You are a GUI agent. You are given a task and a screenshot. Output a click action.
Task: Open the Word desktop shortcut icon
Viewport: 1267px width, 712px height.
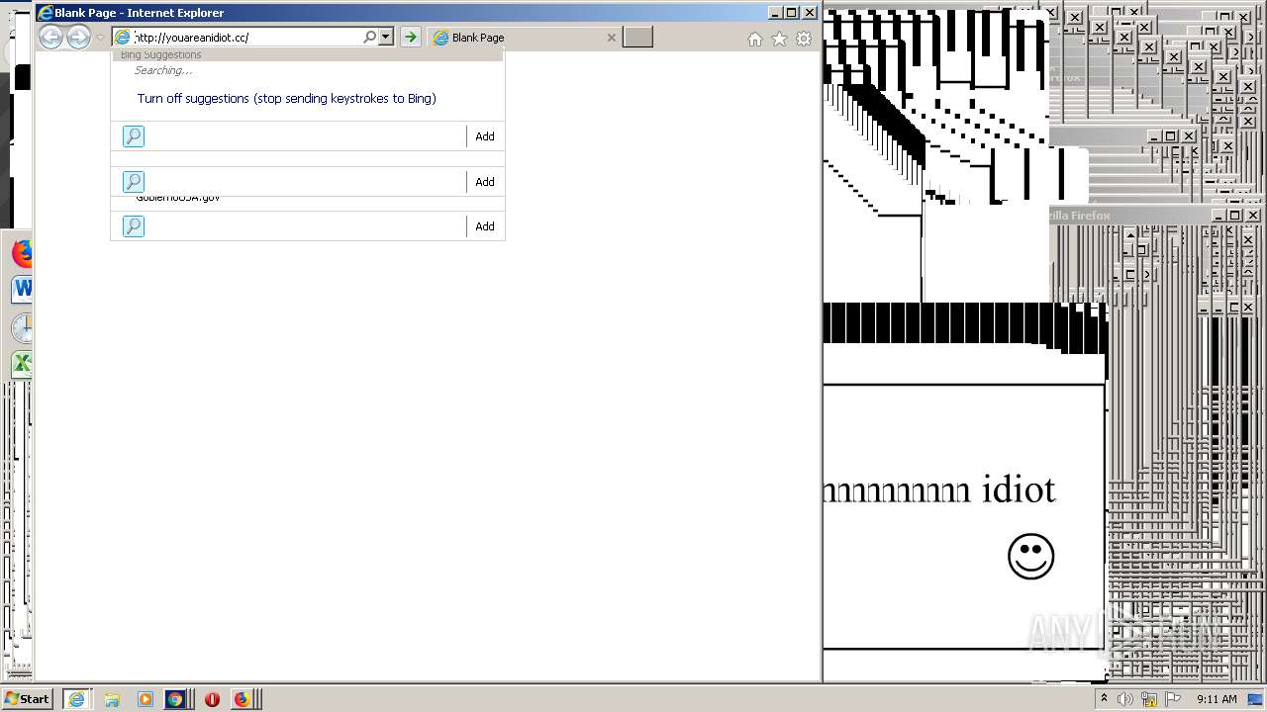pos(22,289)
